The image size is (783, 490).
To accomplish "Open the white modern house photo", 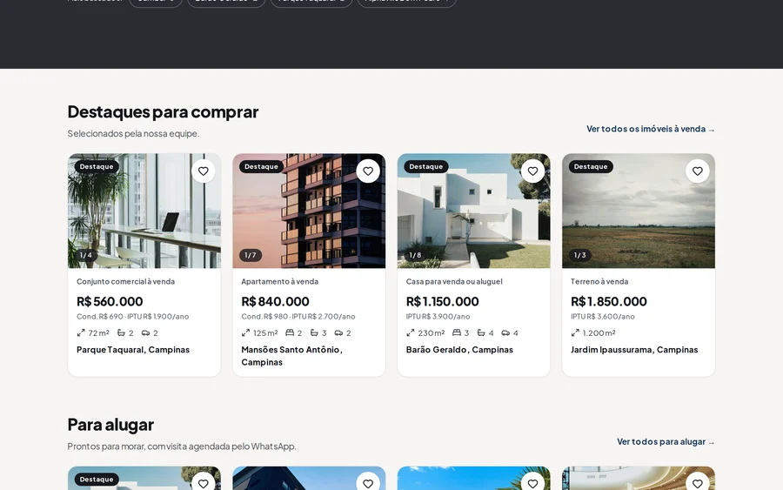I will [474, 211].
